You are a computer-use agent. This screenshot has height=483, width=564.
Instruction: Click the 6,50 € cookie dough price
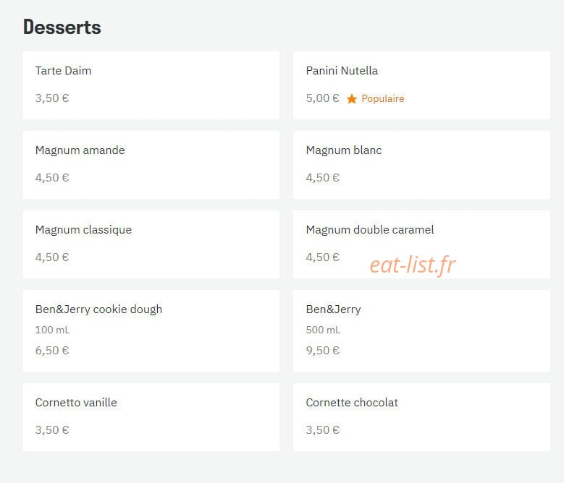(52, 350)
